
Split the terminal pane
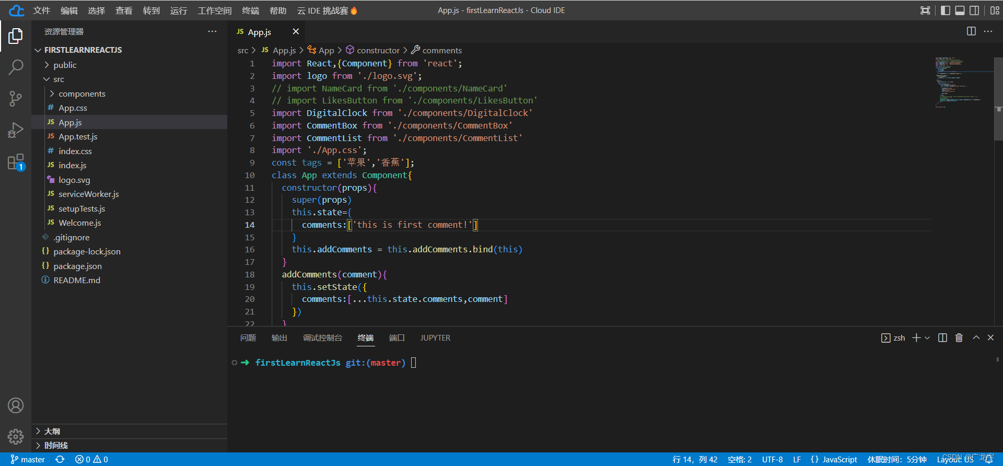tap(942, 338)
